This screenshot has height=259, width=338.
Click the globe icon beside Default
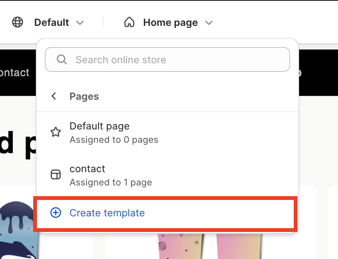click(x=18, y=22)
